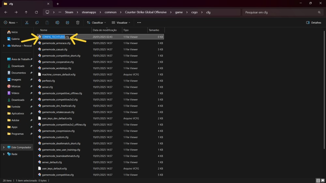Screen dimensions: 326x183
Task: Click the Share icon in toolbar
Action: coord(67,23)
